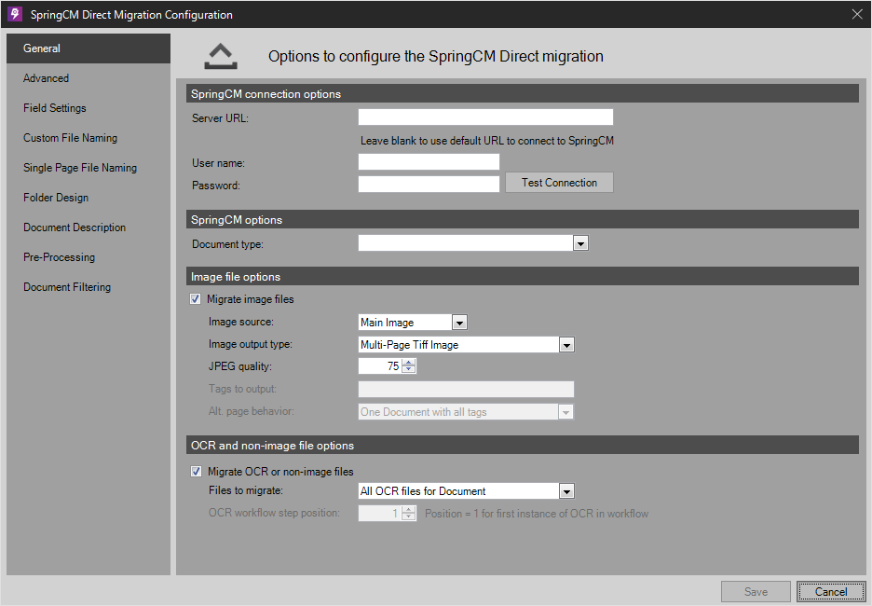Image resolution: width=872 pixels, height=606 pixels.
Task: Open the General settings tab
Action: point(89,48)
